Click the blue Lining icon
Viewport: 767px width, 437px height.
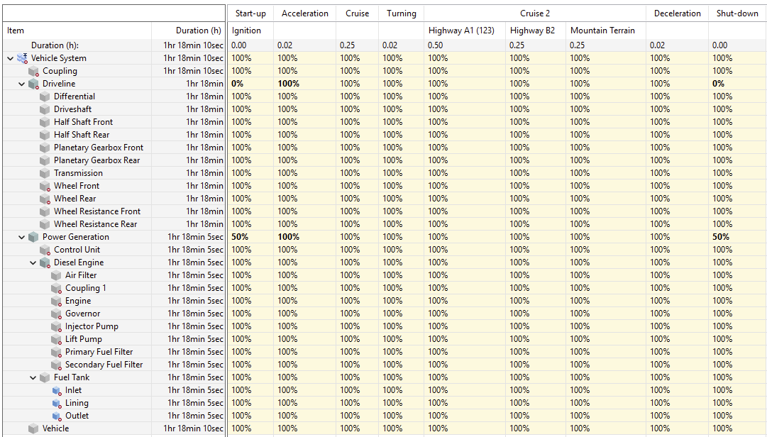click(56, 403)
